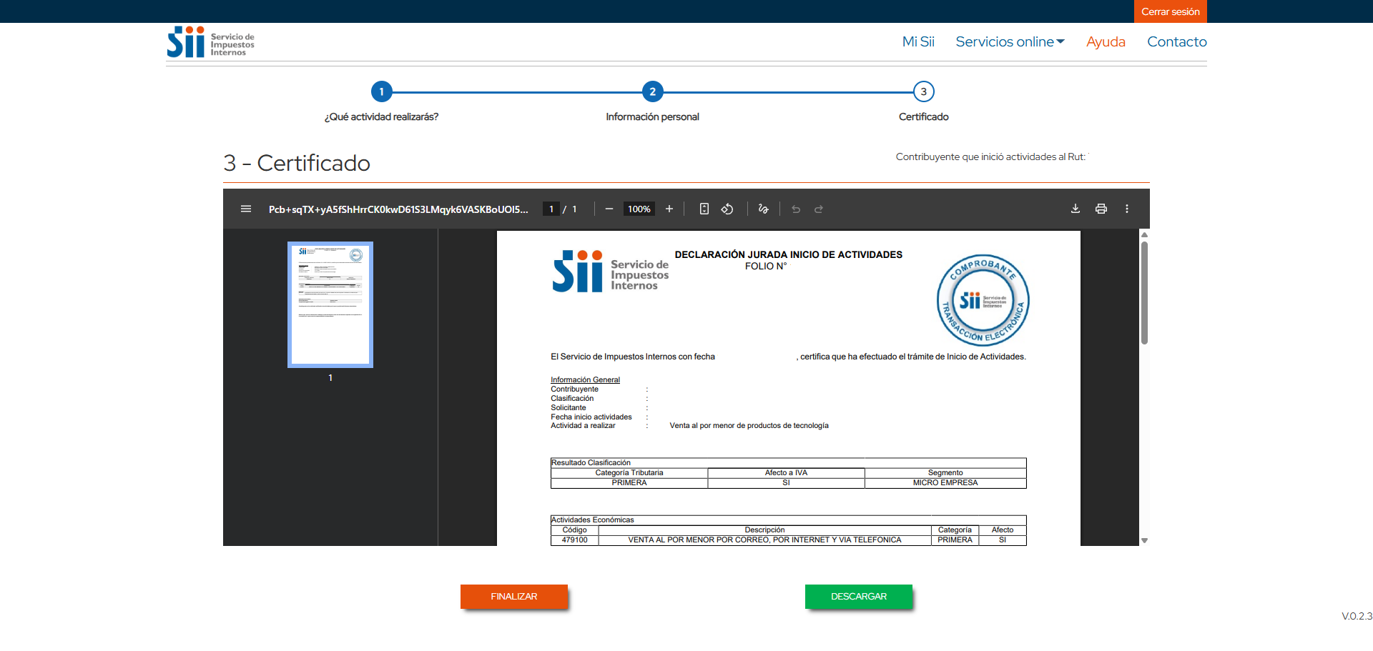Click the PDF download icon

[1076, 209]
